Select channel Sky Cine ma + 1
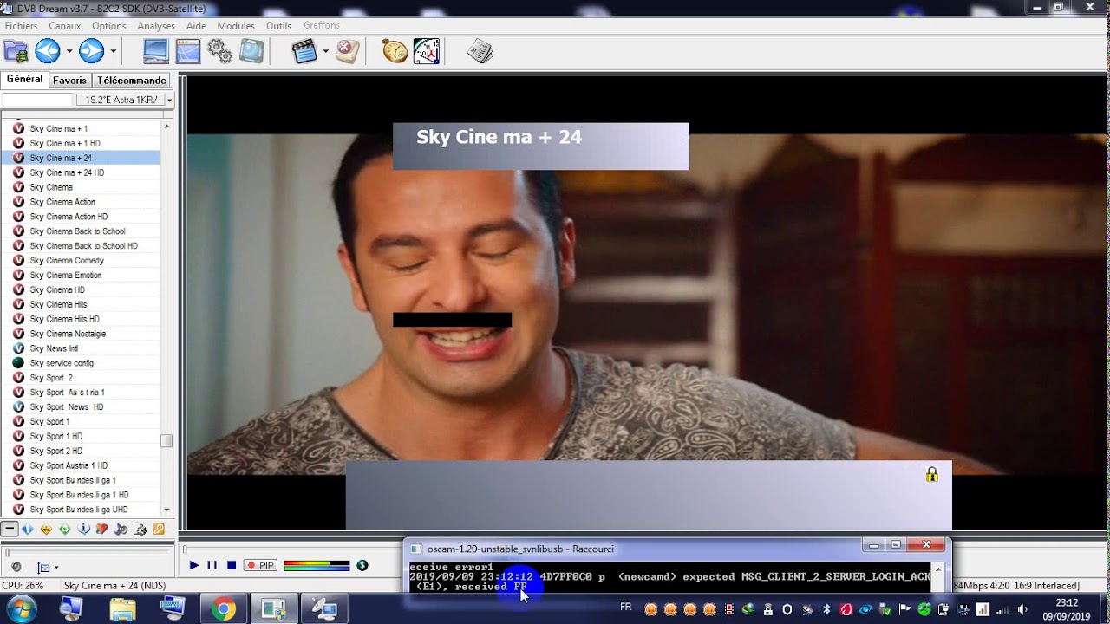Image resolution: width=1110 pixels, height=624 pixels. tap(80, 128)
